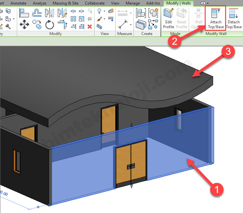
Task: Click Attach Top/Base button
Action: (215, 18)
